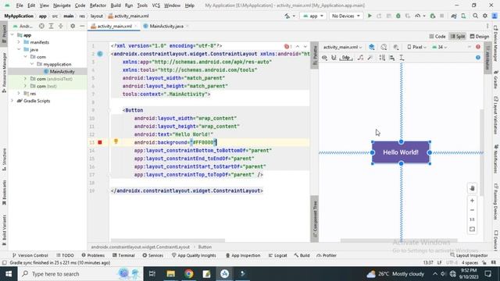This screenshot has height=281, width=500.
Task: Open Chrome from Windows taskbar
Action: click(189, 274)
